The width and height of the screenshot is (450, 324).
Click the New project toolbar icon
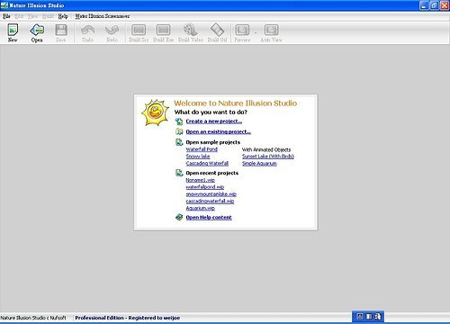point(13,30)
